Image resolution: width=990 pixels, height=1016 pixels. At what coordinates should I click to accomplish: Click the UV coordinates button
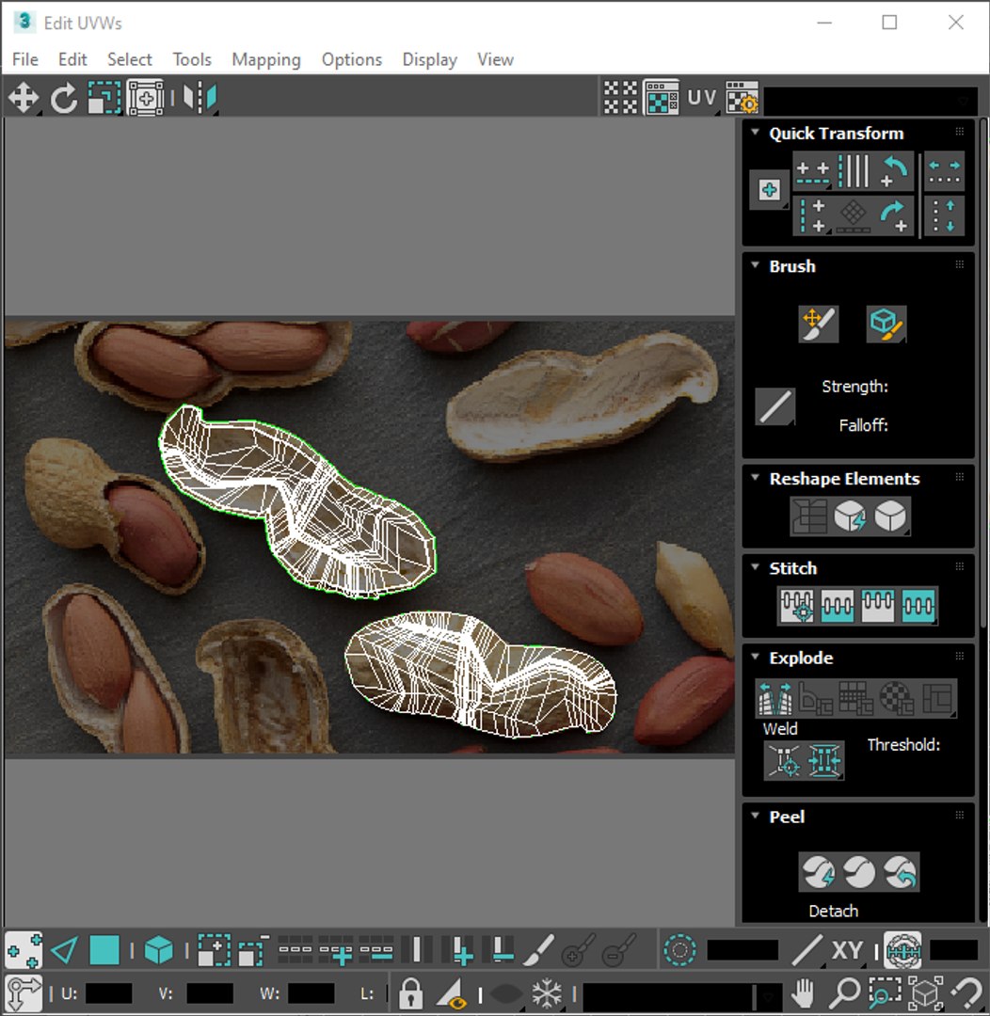(x=701, y=98)
